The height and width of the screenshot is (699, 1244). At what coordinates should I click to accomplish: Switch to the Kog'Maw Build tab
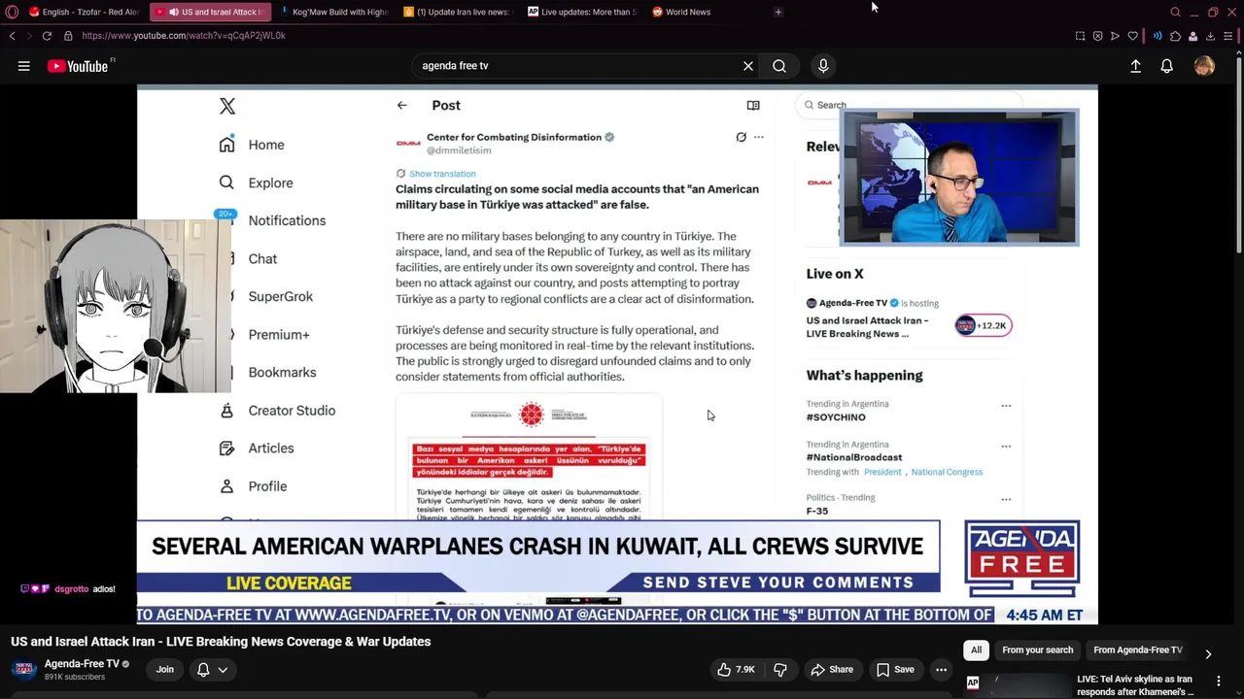[x=333, y=12]
